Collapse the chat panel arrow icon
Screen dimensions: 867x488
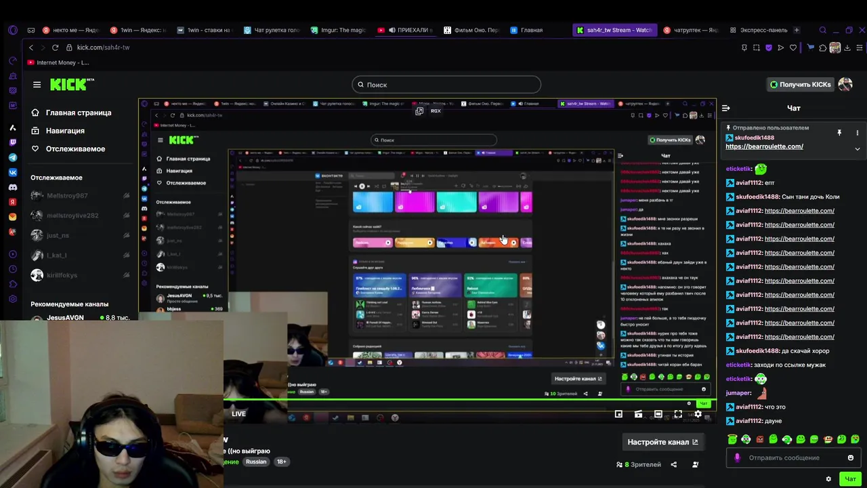click(x=725, y=108)
